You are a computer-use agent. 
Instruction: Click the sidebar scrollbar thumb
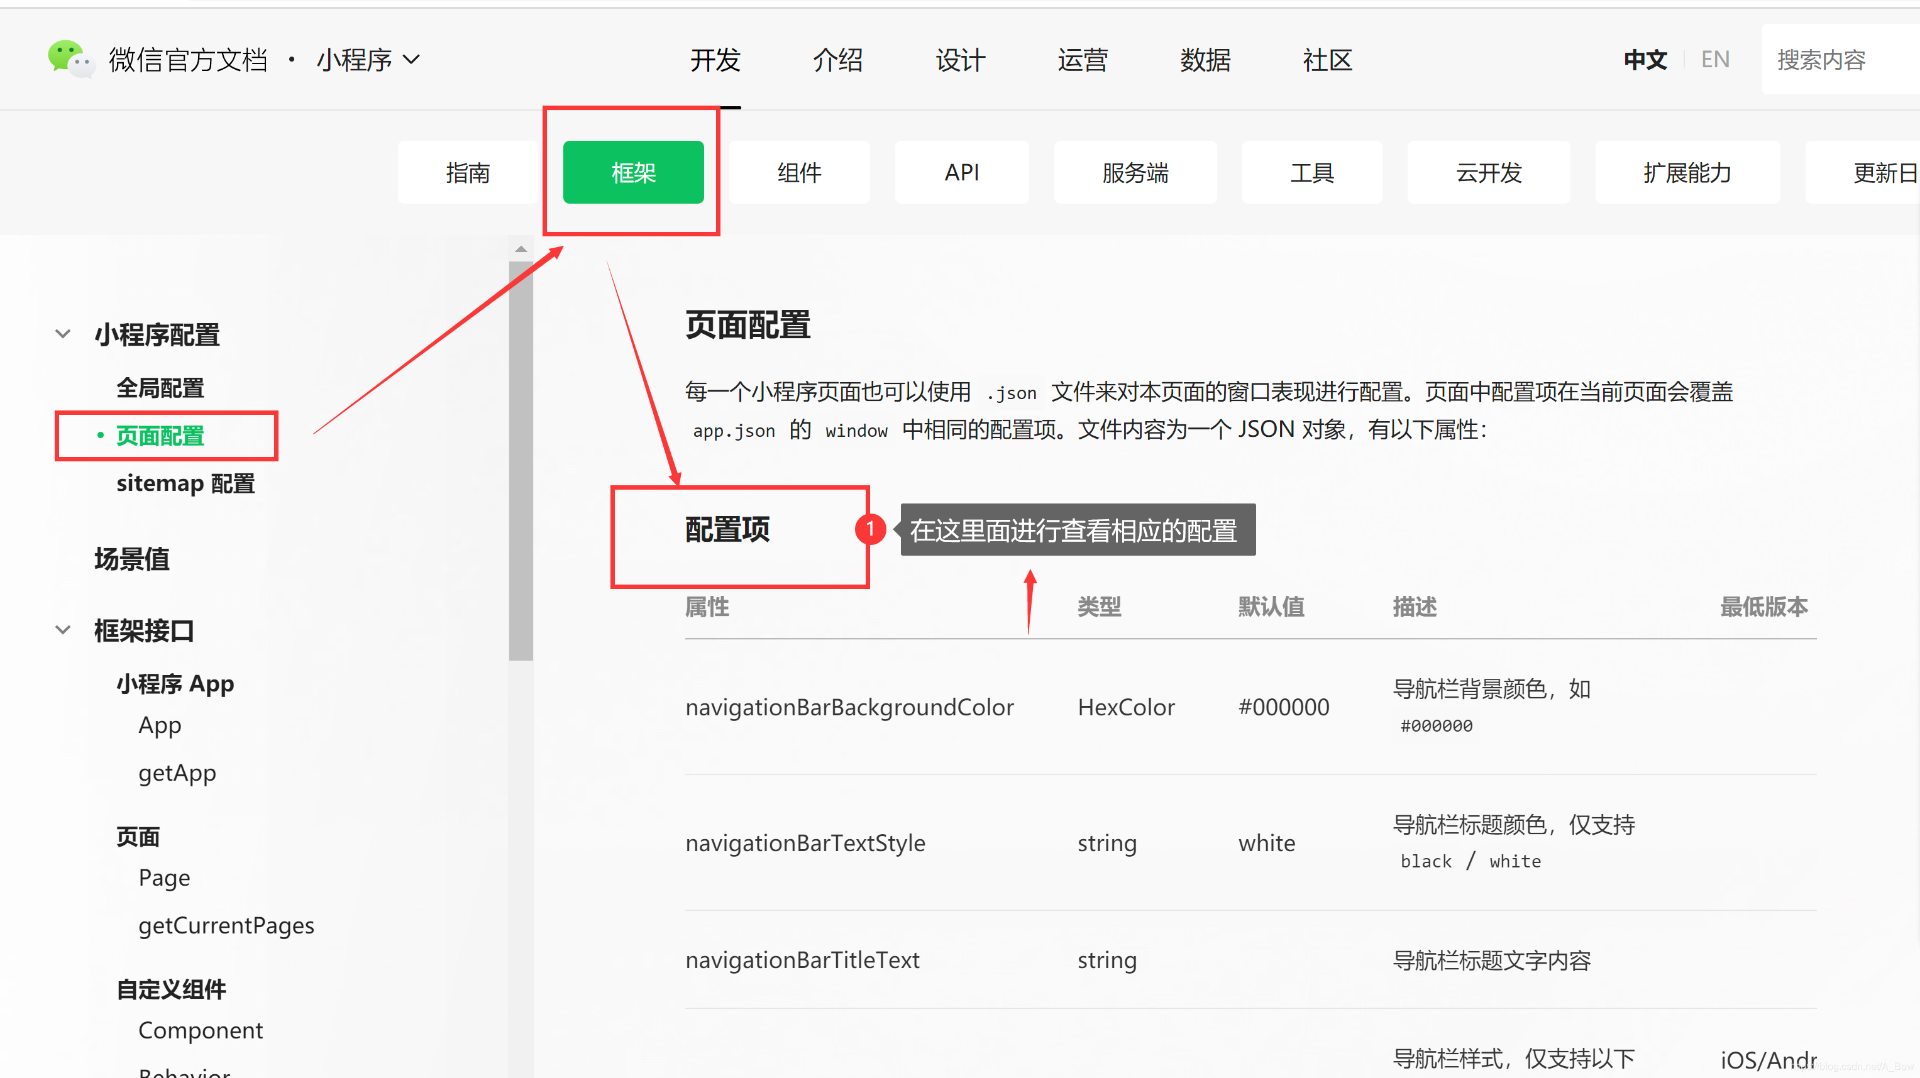coord(521,460)
